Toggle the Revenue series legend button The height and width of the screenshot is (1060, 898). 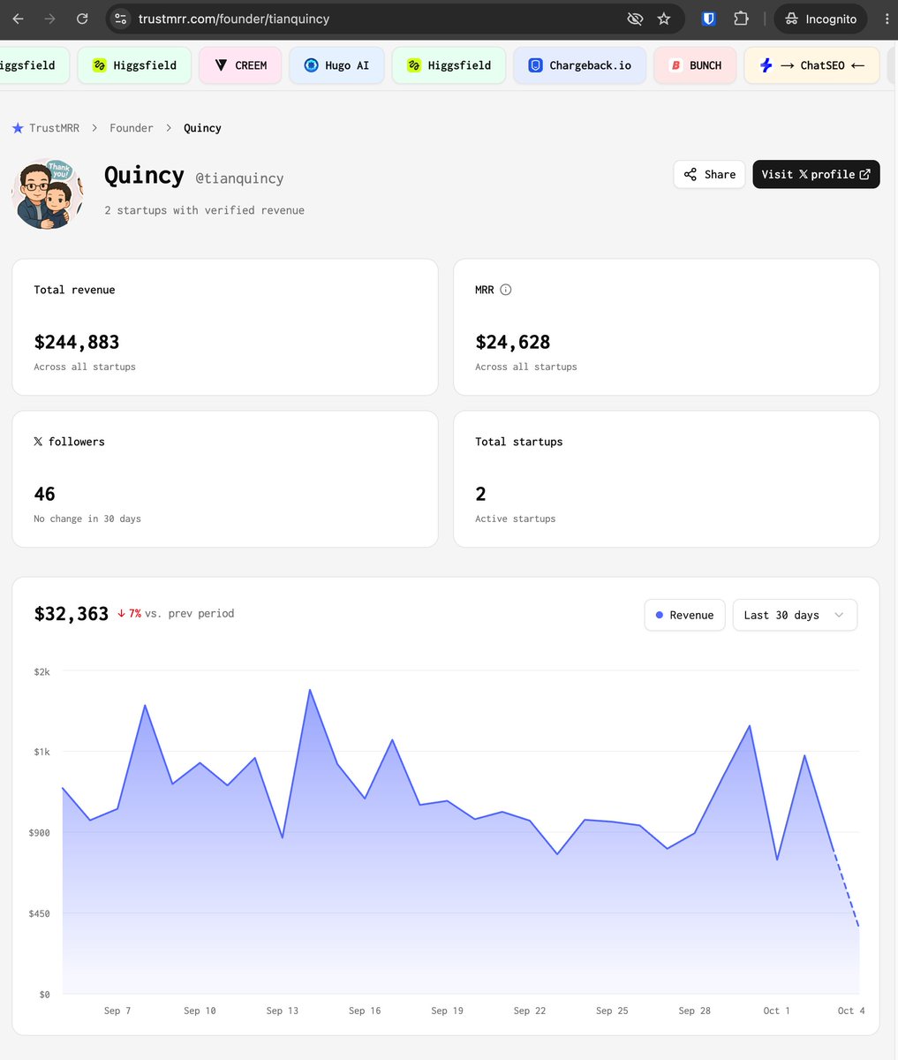685,615
